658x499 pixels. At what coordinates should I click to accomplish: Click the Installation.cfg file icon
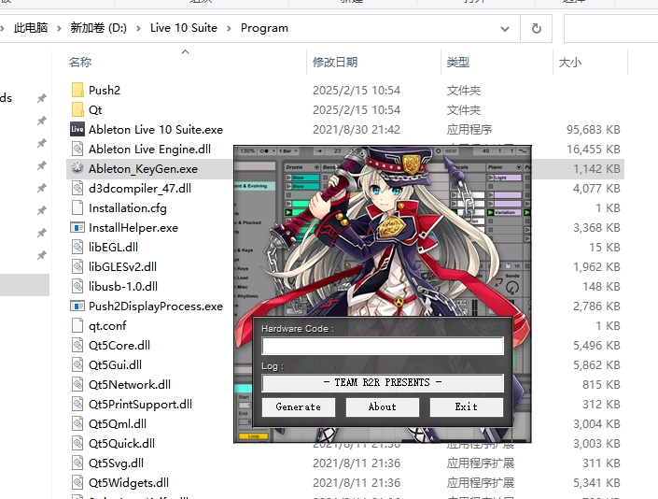tap(77, 207)
